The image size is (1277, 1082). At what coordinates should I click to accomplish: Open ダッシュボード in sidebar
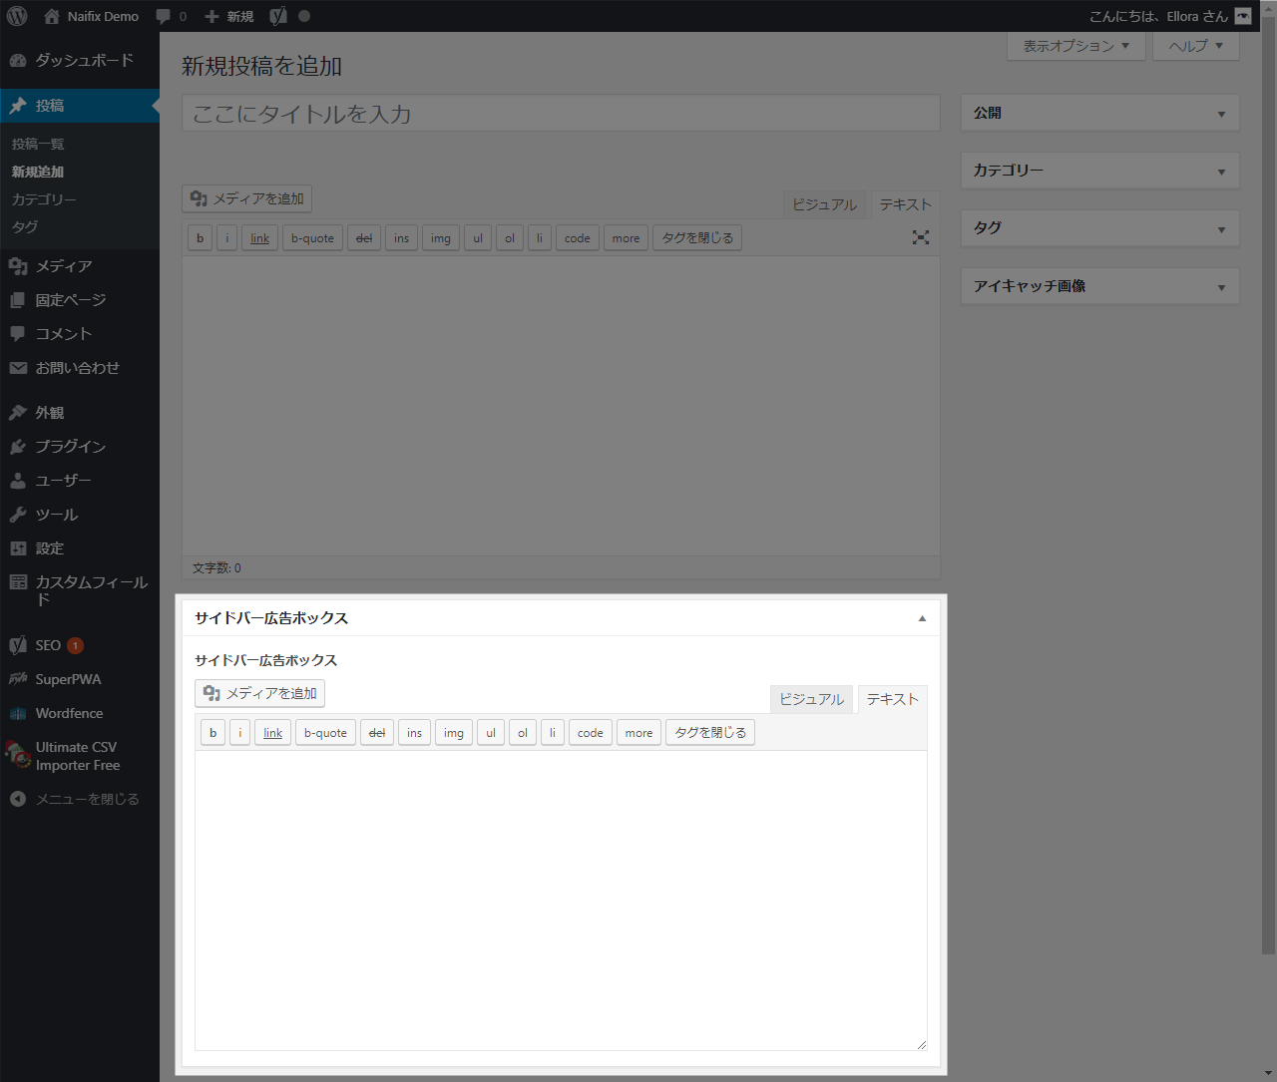(x=80, y=61)
